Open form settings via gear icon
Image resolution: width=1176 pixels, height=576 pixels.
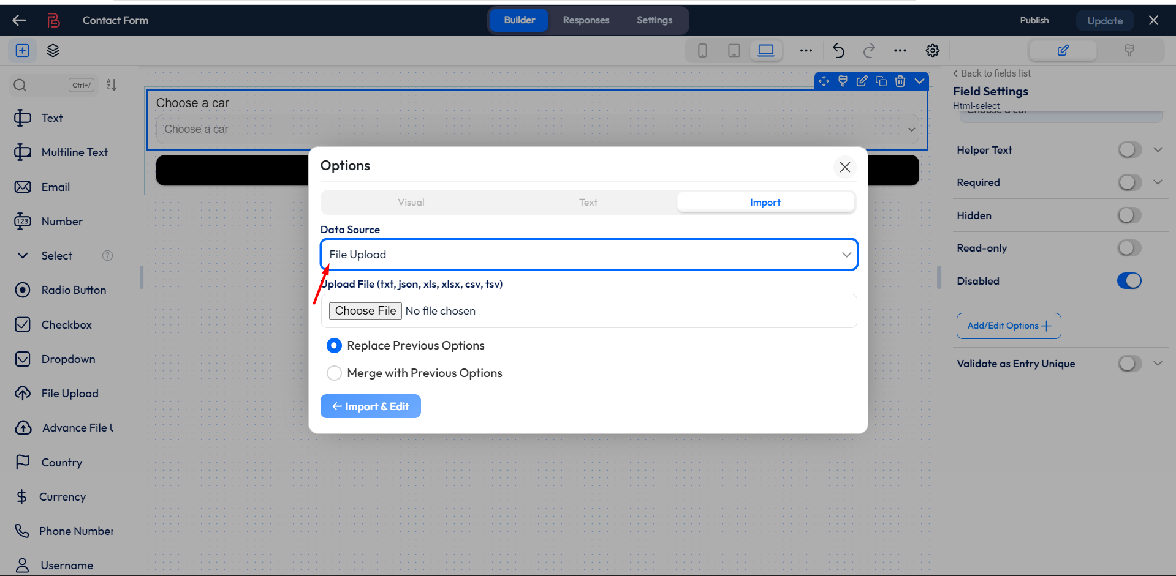point(932,50)
